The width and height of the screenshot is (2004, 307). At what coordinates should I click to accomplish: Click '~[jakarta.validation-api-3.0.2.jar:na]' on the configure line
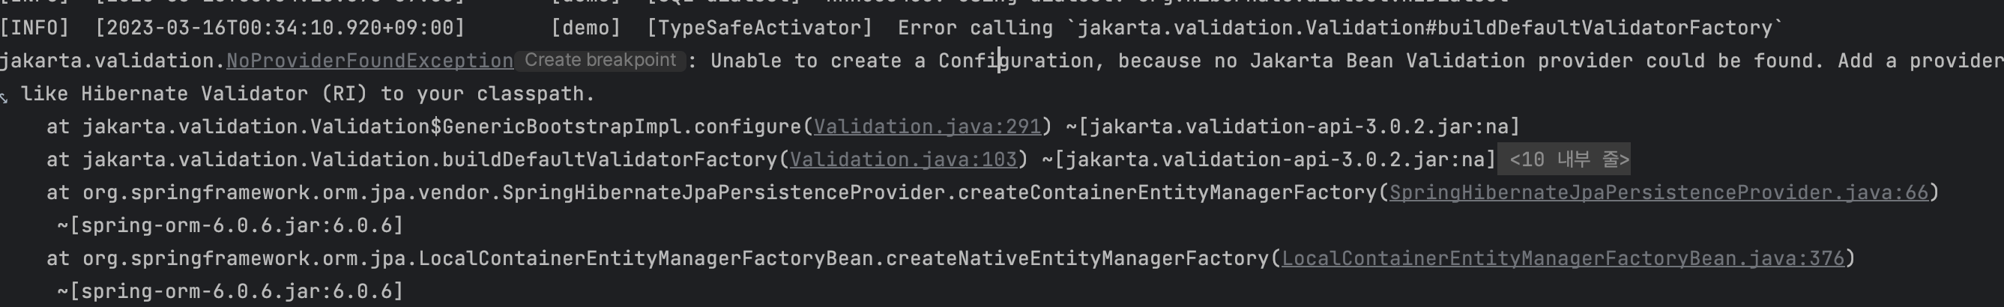[1292, 127]
